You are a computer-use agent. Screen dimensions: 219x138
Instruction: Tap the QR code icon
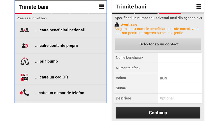click(x=25, y=77)
